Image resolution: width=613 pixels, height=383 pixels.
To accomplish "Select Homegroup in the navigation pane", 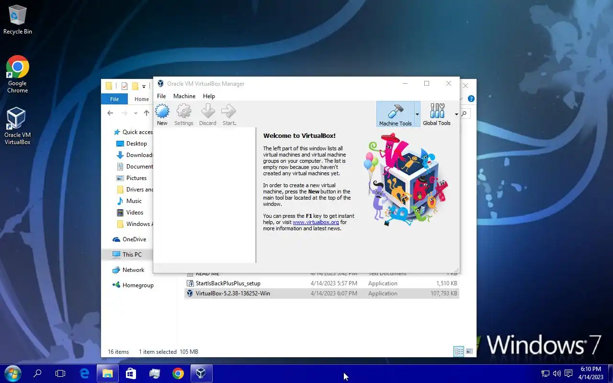I will click(133, 285).
